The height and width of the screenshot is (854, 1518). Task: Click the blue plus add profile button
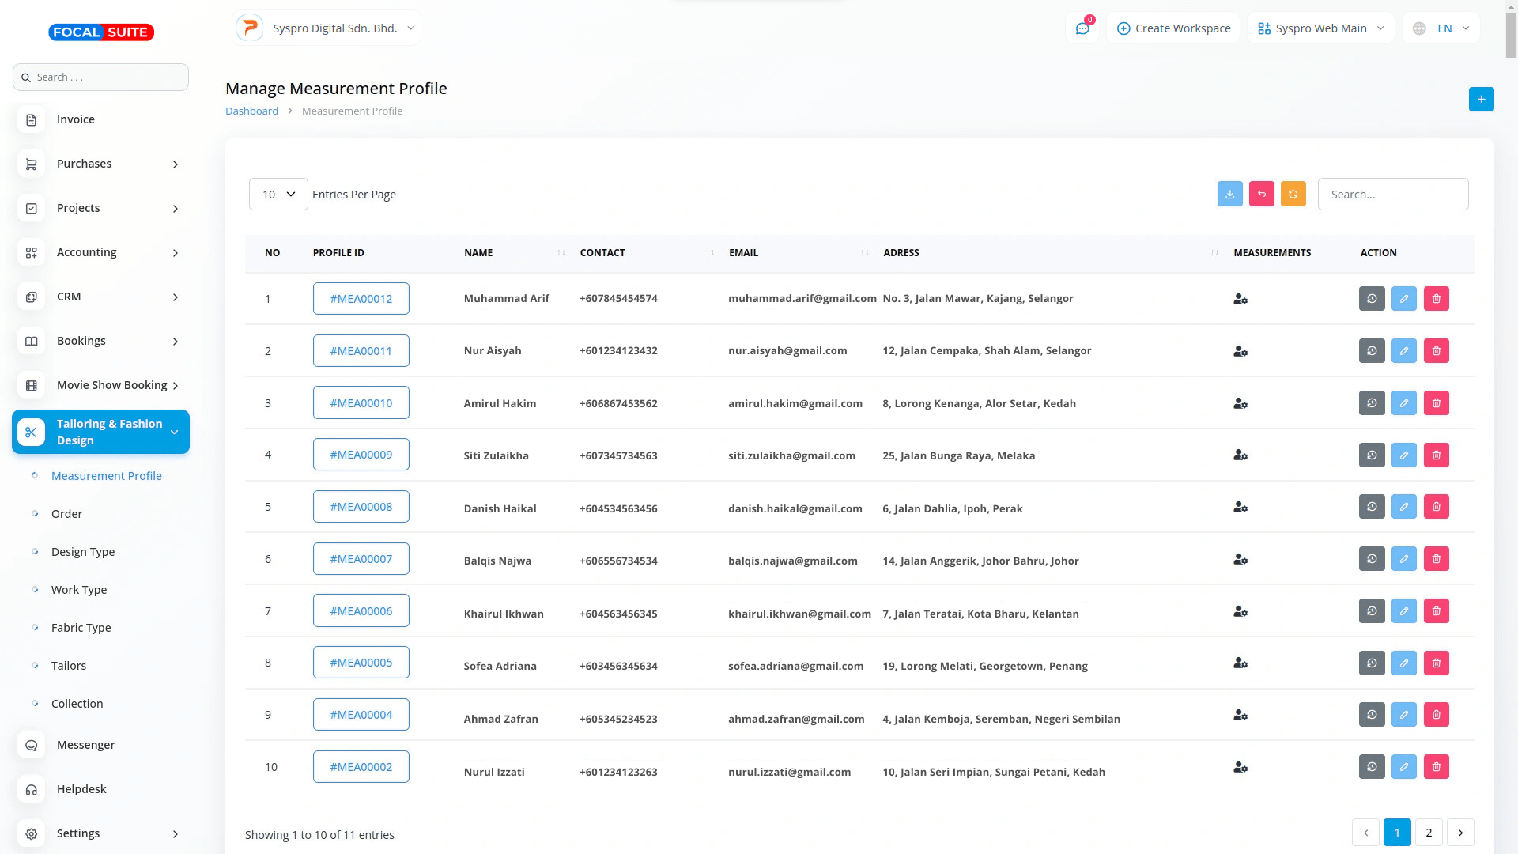[1481, 99]
